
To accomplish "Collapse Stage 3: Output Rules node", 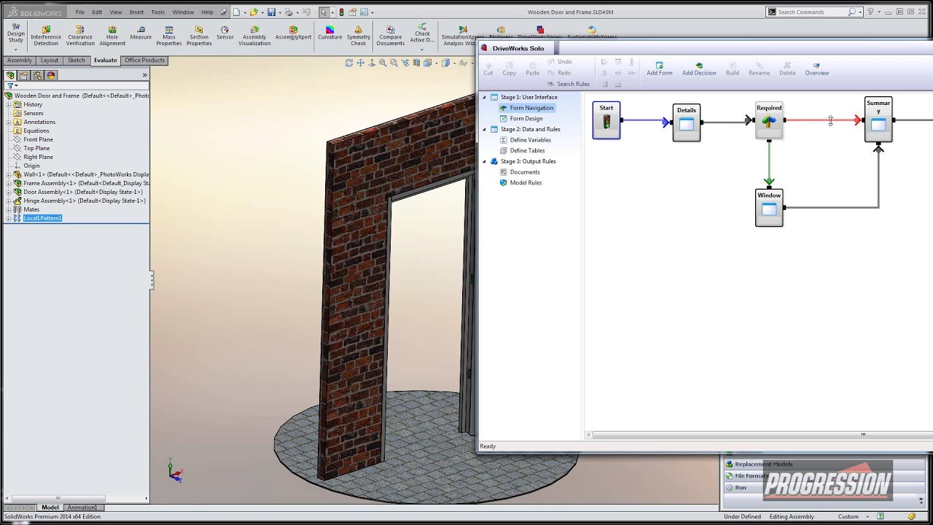I will pyautogui.click(x=484, y=161).
